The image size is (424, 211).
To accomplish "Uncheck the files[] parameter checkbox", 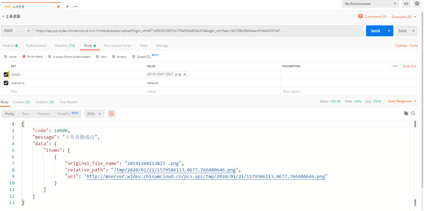I will click(6, 75).
